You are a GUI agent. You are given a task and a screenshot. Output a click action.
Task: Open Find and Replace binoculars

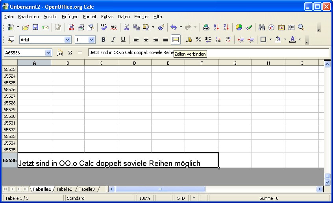point(262,28)
